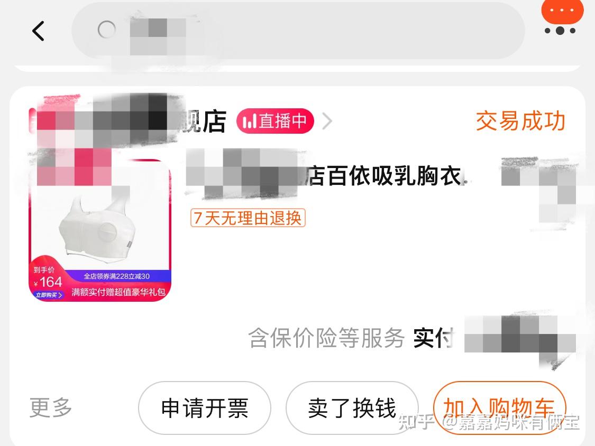
Task: View the 交易成功 order status
Action: pos(520,122)
